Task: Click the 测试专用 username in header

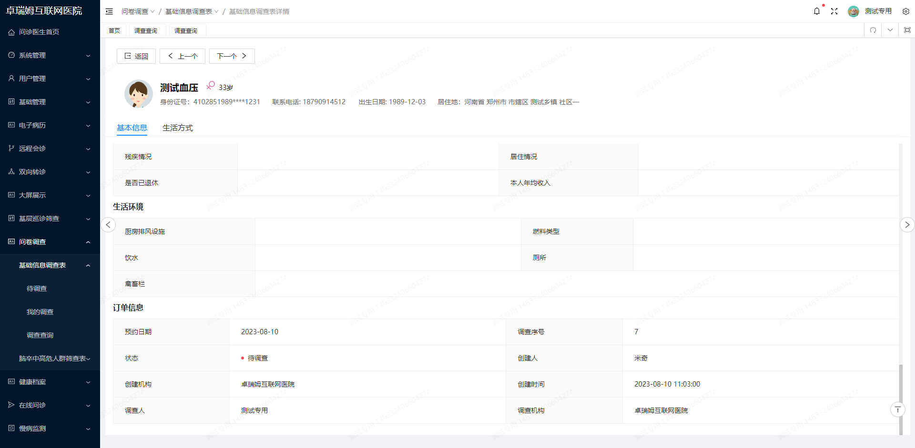Action: tap(878, 11)
